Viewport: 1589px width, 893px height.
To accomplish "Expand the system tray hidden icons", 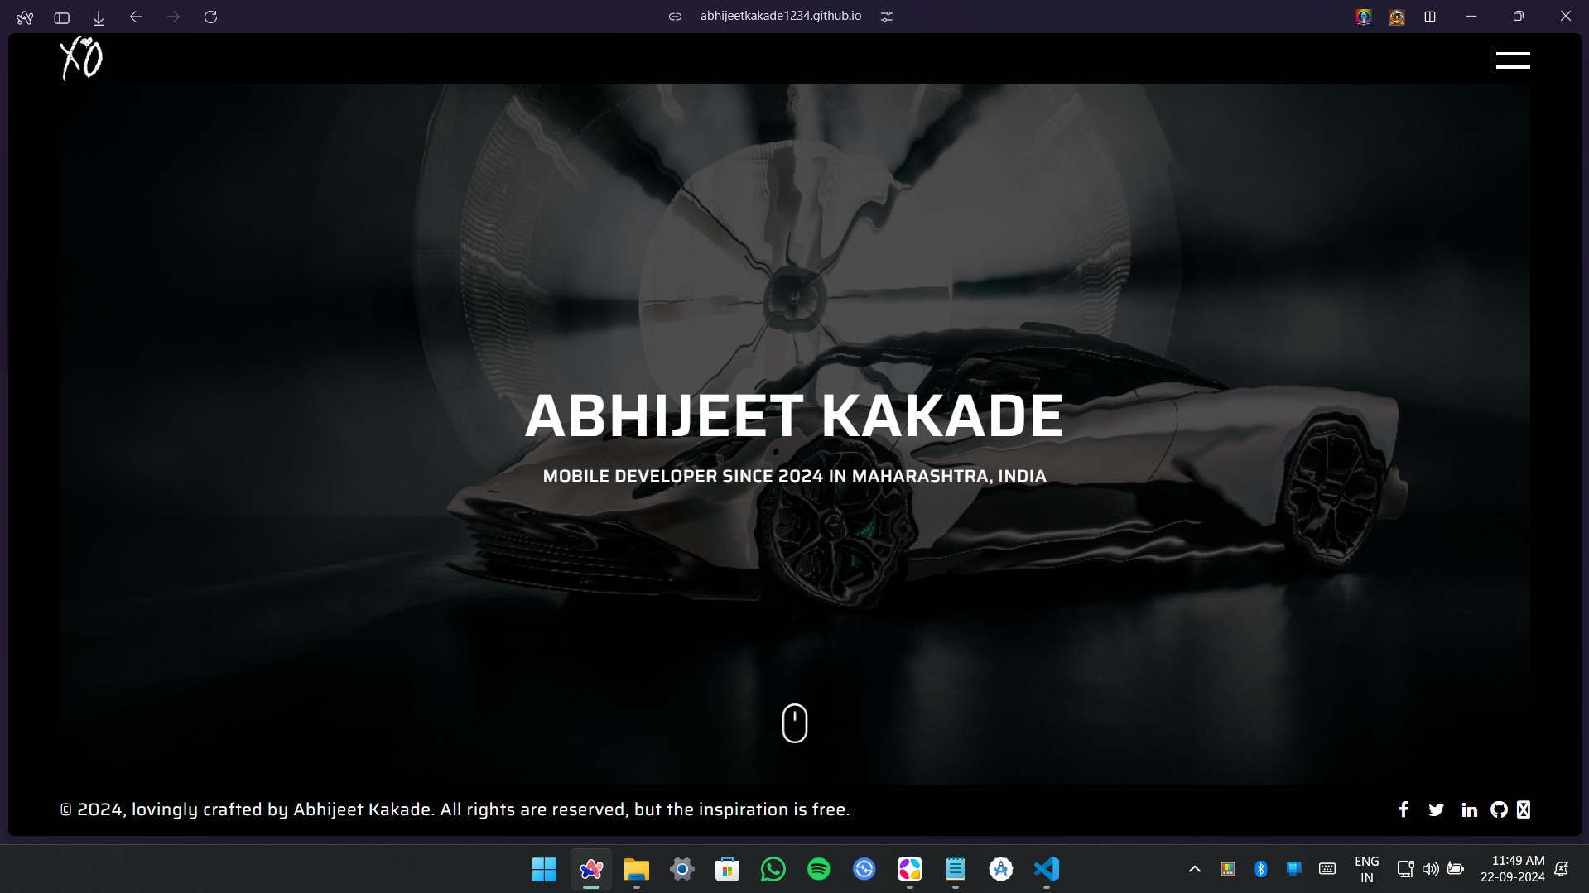I will 1194,869.
